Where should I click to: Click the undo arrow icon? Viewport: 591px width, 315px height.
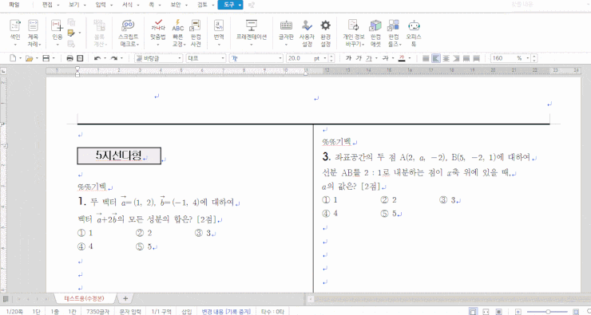pyautogui.click(x=97, y=58)
